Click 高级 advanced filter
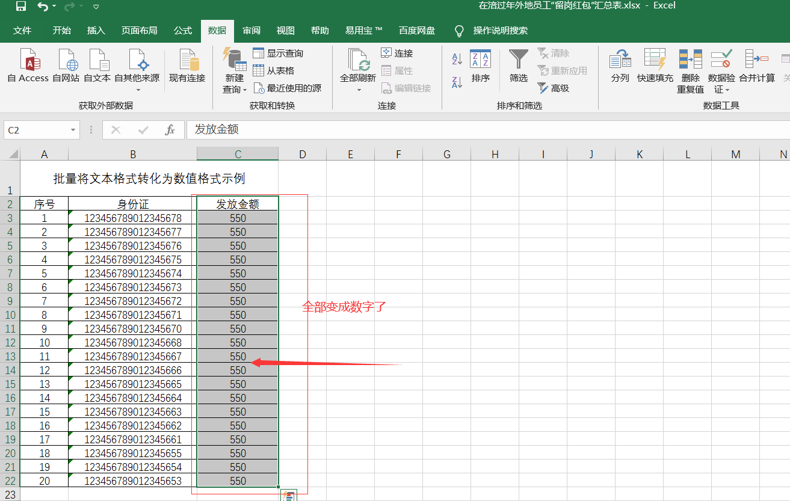Screen dimensions: 790x501 click(x=553, y=88)
